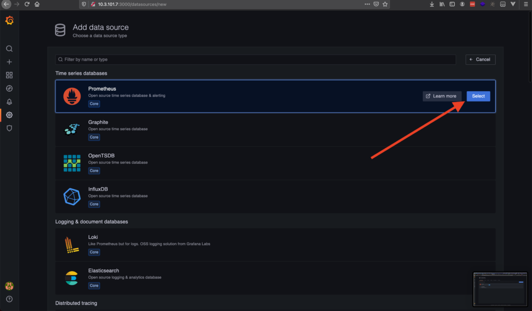This screenshot has width=532, height=311.
Task: Open page actions three-dot menu in address bar
Action: [367, 4]
